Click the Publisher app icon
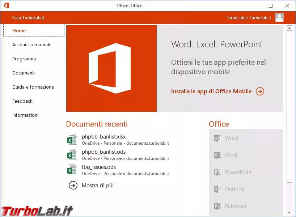The height and width of the screenshot is (217, 296). coord(217,206)
